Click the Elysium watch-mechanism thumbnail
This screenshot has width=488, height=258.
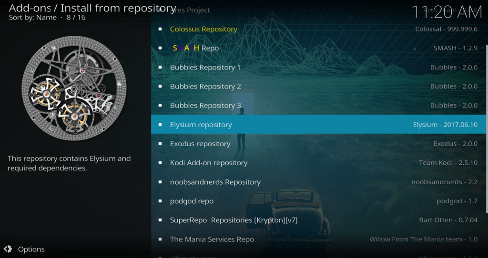[74, 88]
